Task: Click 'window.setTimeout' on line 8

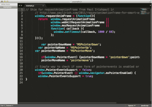Action: click(67, 32)
